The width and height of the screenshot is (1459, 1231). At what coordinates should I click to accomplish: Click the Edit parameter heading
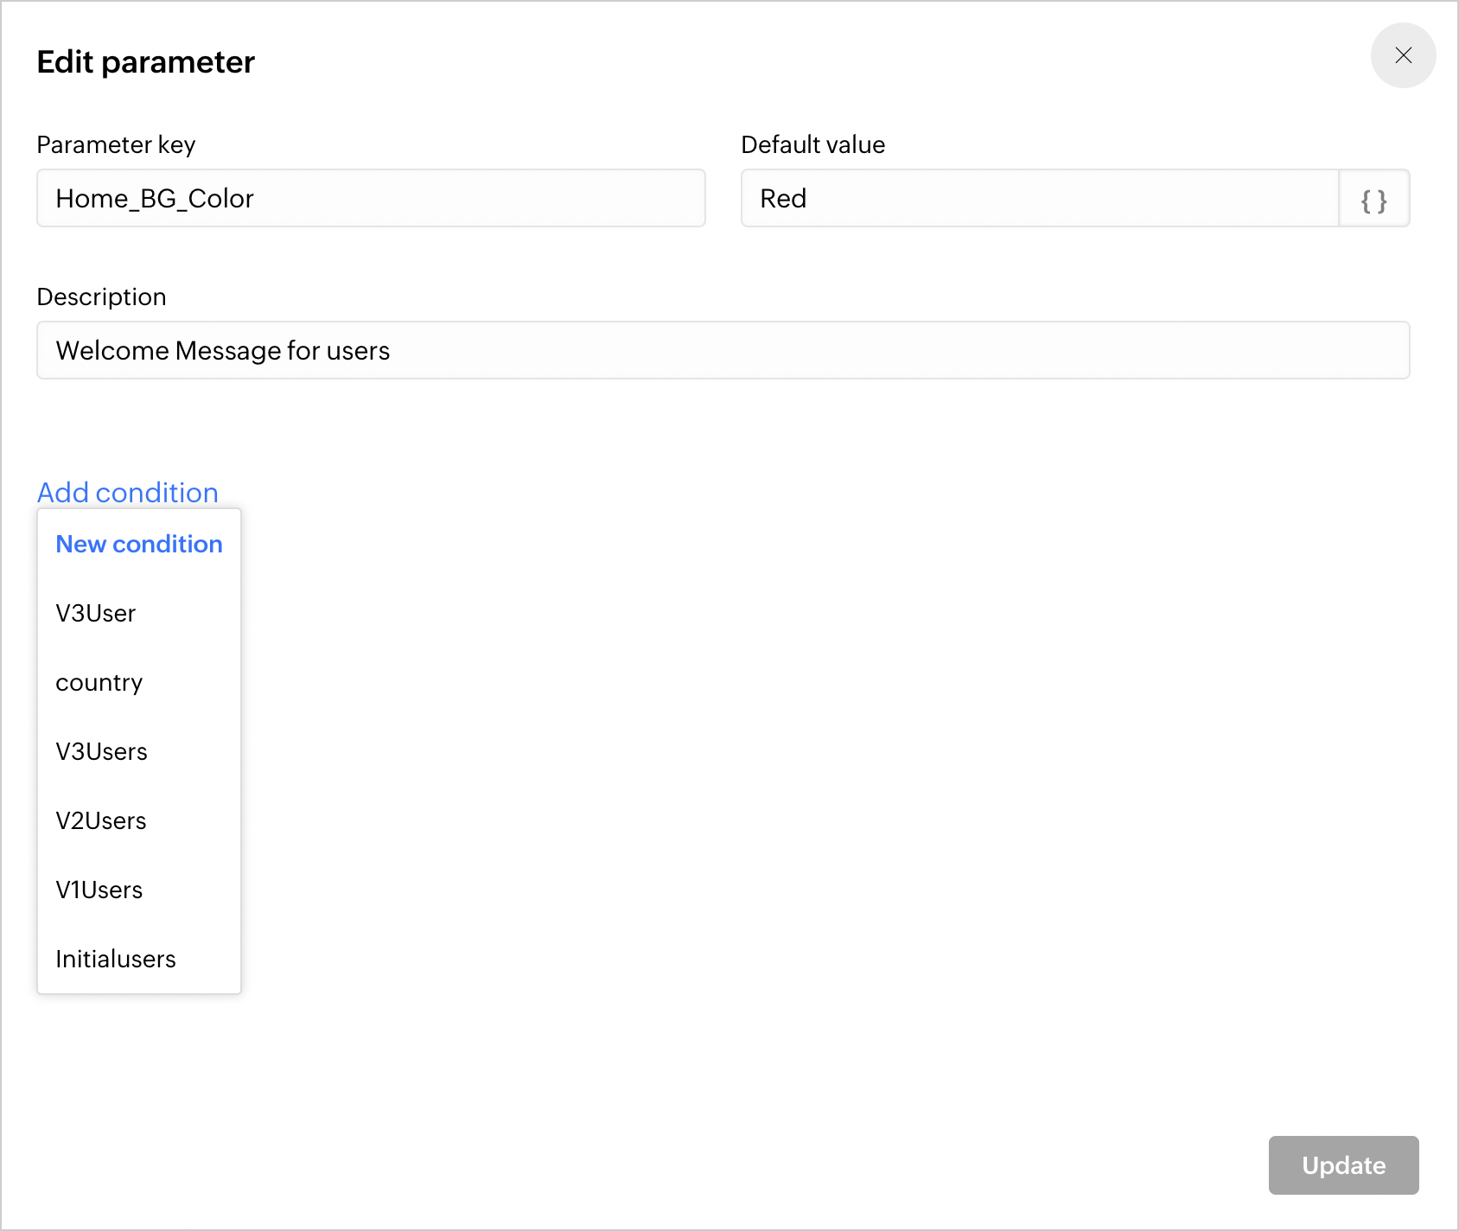146,62
